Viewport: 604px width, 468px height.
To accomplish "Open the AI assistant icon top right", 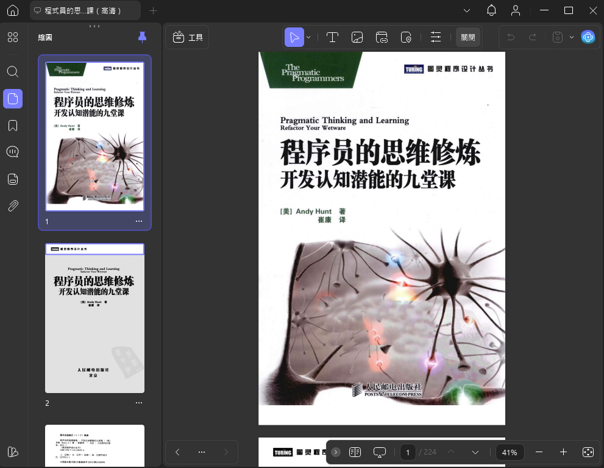I will click(x=588, y=37).
